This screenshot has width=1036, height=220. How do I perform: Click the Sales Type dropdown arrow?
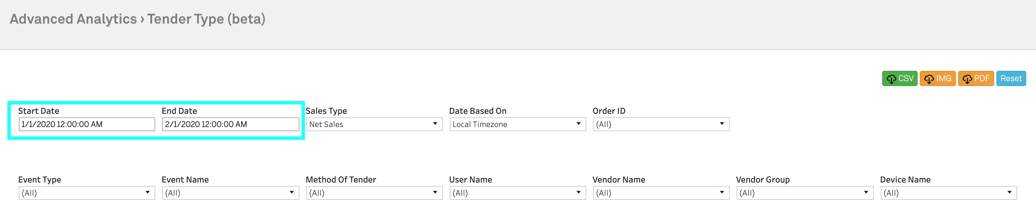pyautogui.click(x=435, y=124)
